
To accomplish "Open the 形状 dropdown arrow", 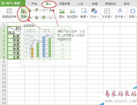I will tap(98, 17).
